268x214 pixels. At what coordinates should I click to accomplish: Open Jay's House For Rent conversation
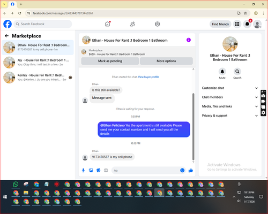click(x=38, y=63)
